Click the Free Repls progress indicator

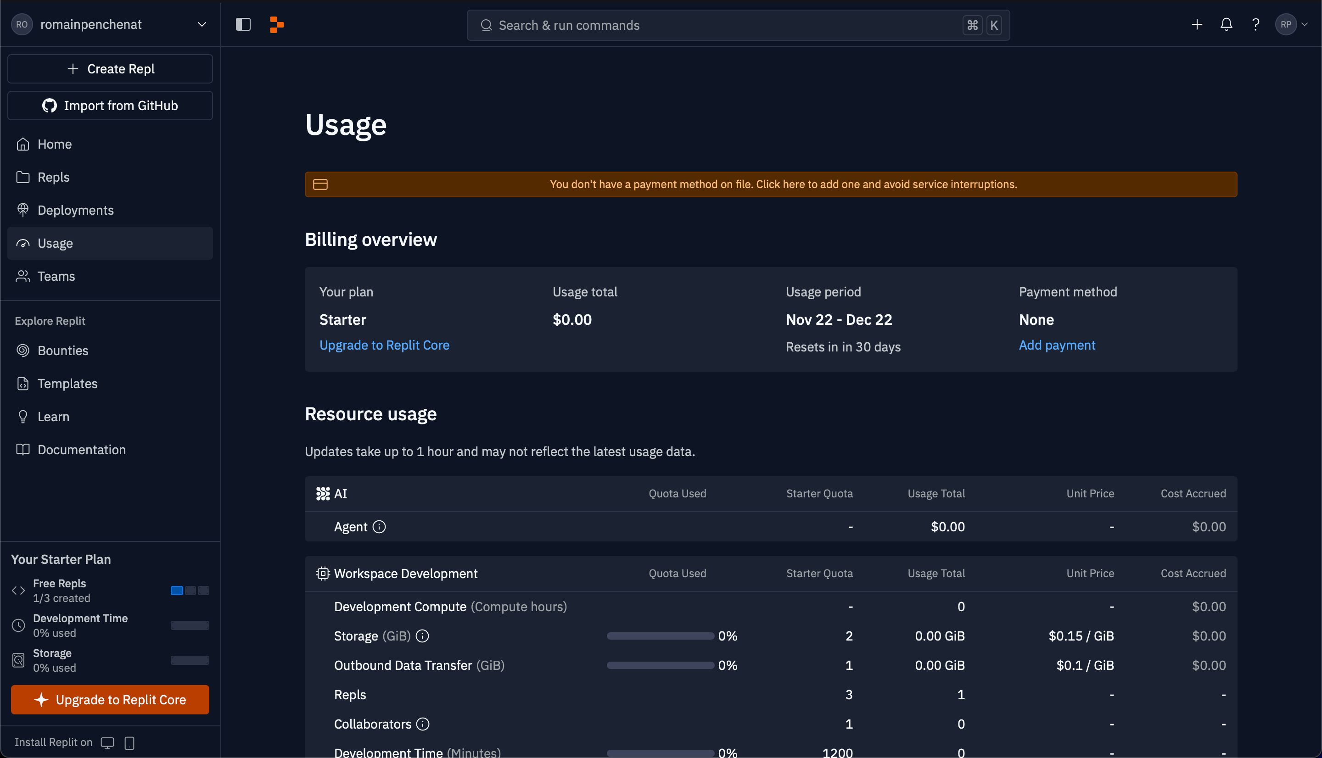[x=190, y=591]
